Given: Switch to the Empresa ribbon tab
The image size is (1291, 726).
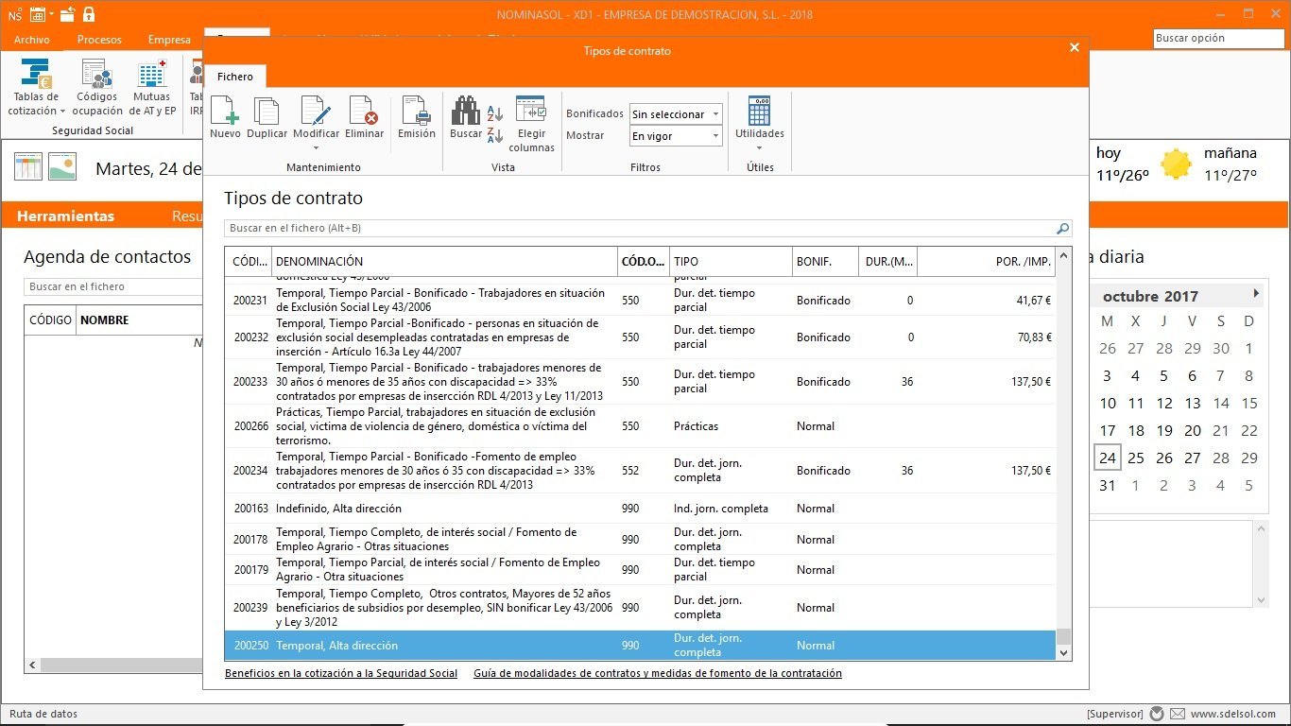Looking at the screenshot, I should point(169,40).
